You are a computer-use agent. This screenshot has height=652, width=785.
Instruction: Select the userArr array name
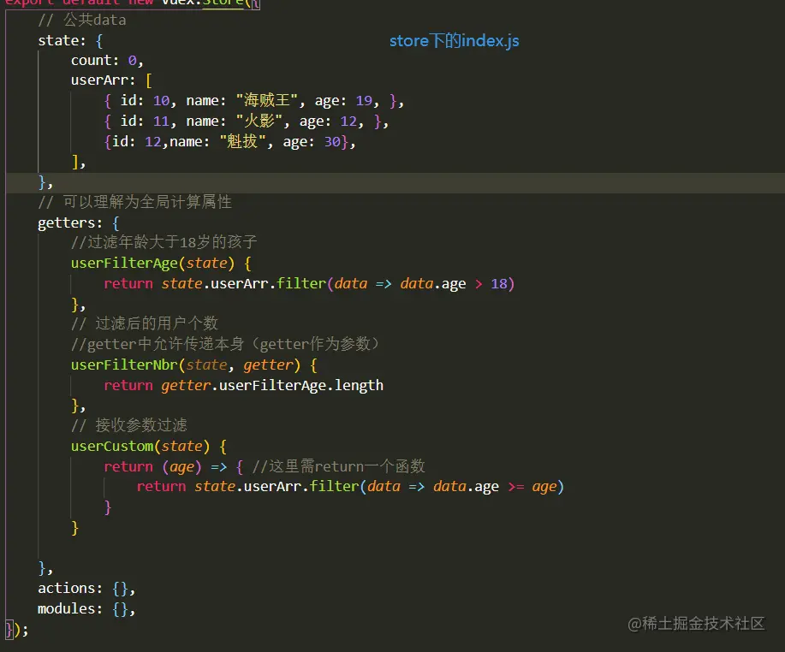[x=96, y=80]
